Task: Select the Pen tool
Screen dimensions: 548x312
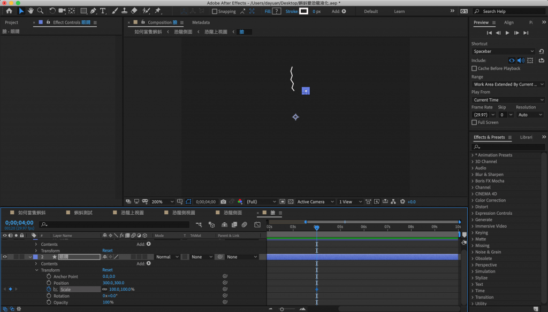Action: tap(93, 11)
